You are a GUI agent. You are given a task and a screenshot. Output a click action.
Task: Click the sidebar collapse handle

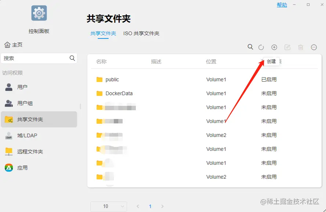click(x=80, y=106)
